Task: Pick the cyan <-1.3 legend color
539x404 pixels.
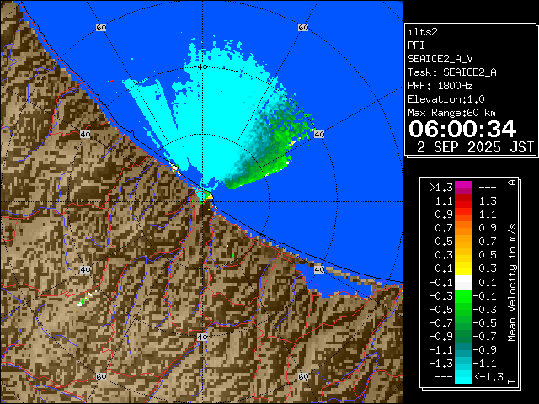Action: (462, 377)
